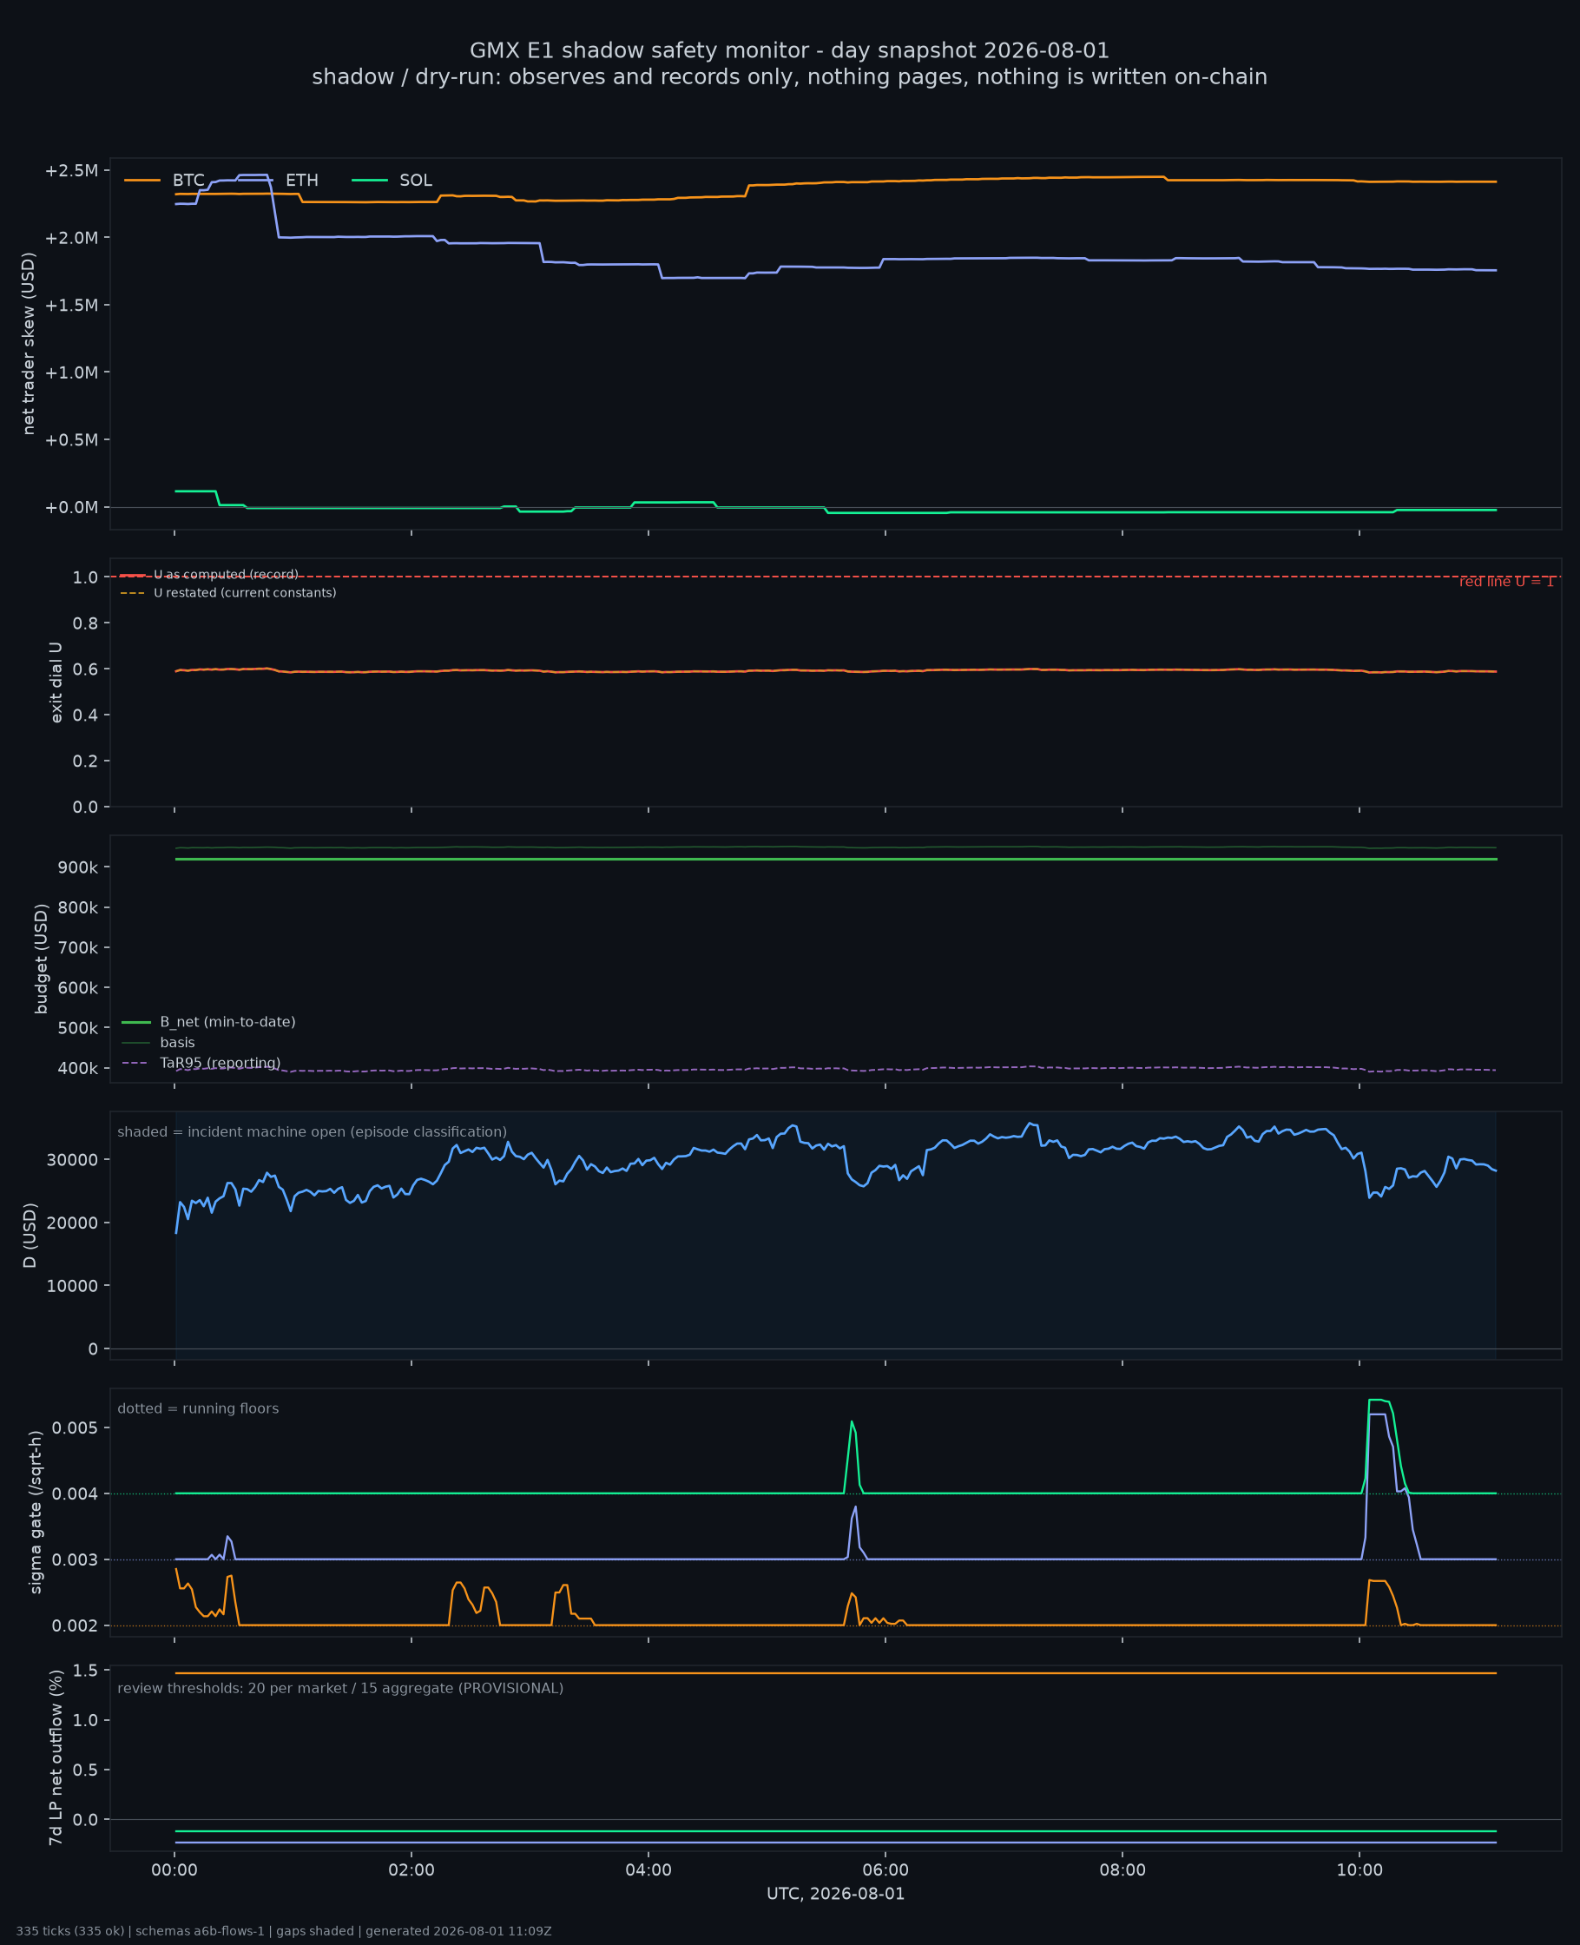Click the '400k' budget tick label
Screen dimensions: 1580x1945
coord(77,1069)
